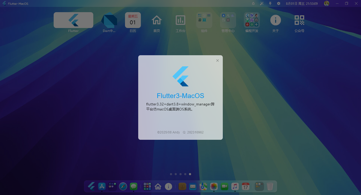Go to 首页 from the desktop grid
This screenshot has height=195, width=361.
tap(157, 20)
